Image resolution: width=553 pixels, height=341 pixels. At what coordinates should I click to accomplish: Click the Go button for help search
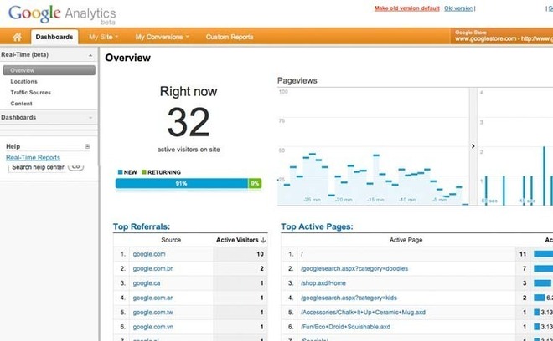[75, 166]
